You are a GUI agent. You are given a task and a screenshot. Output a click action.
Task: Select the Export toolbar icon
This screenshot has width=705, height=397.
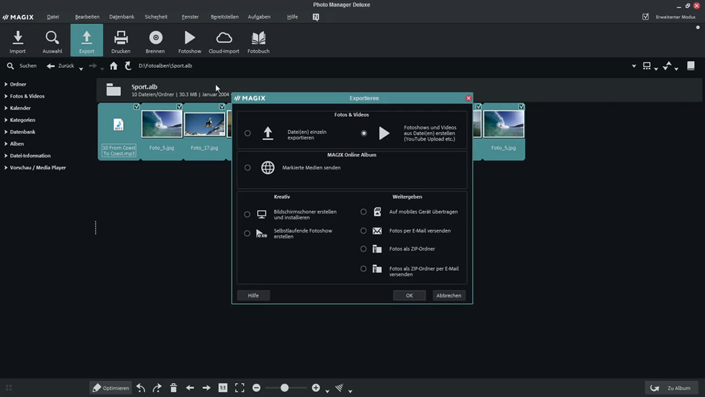(x=86, y=41)
